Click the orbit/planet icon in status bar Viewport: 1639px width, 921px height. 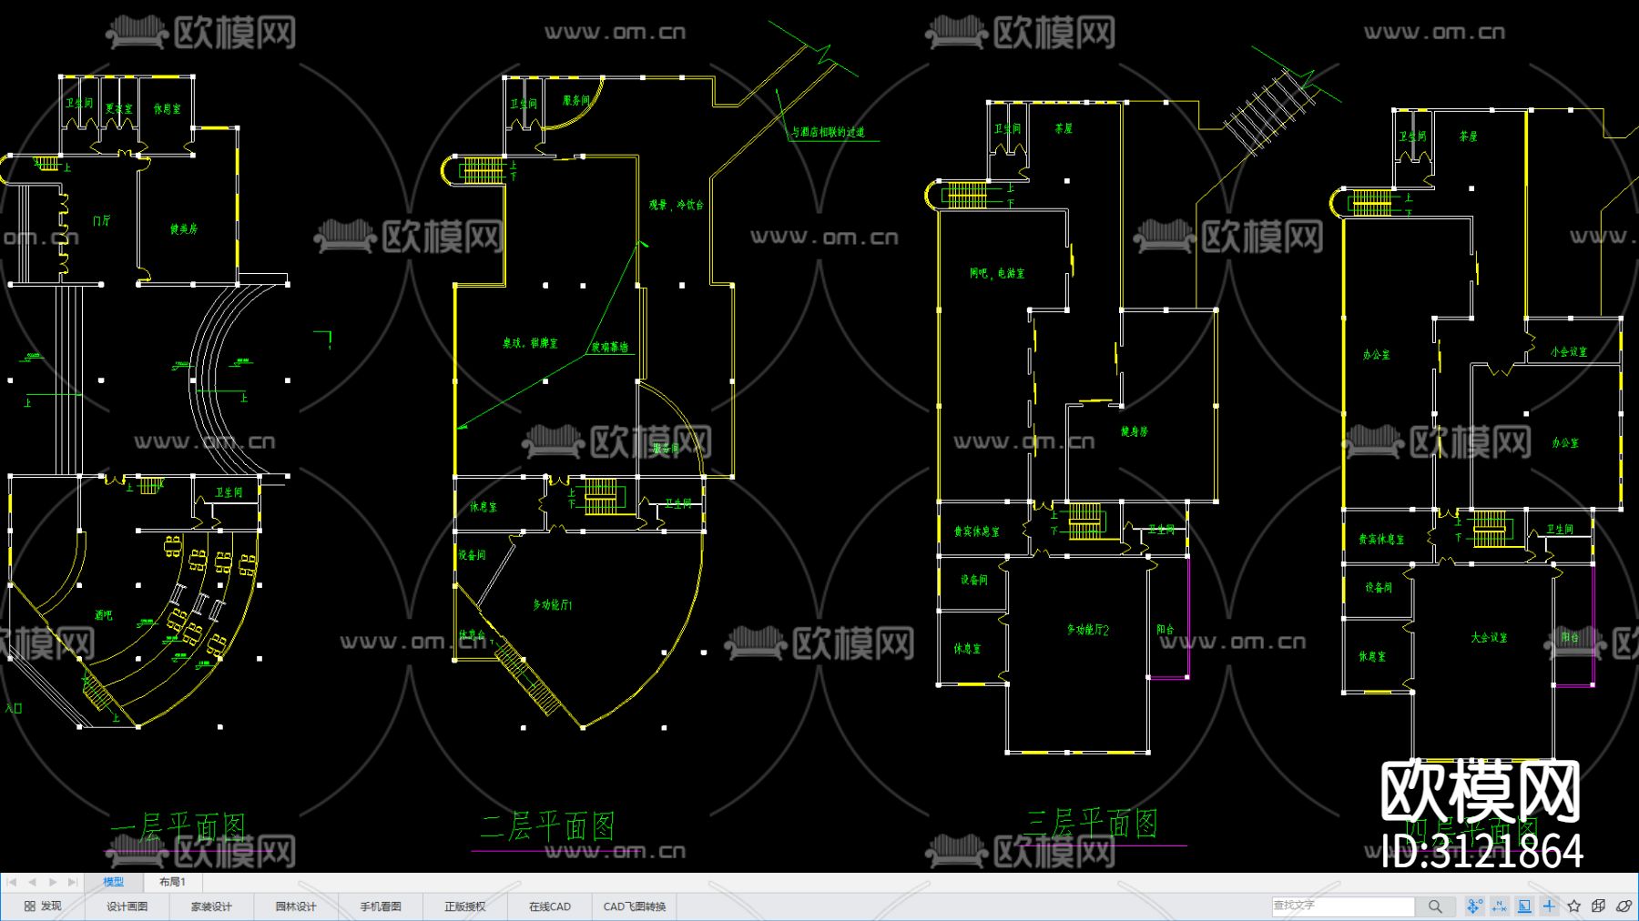pos(1624,906)
